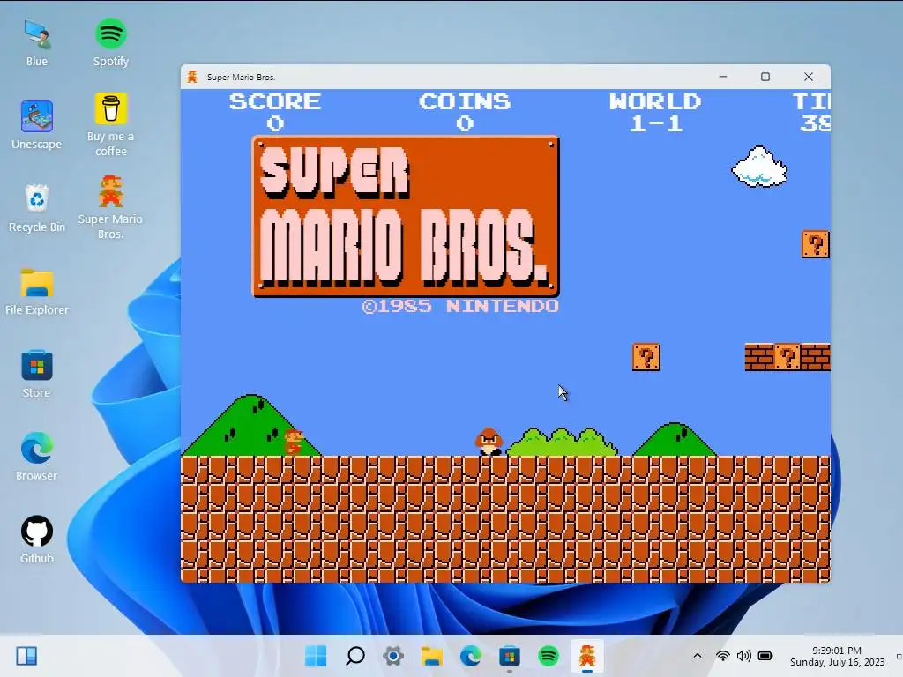Click the SCORE counter label
The height and width of the screenshot is (677, 903).
pos(275,102)
